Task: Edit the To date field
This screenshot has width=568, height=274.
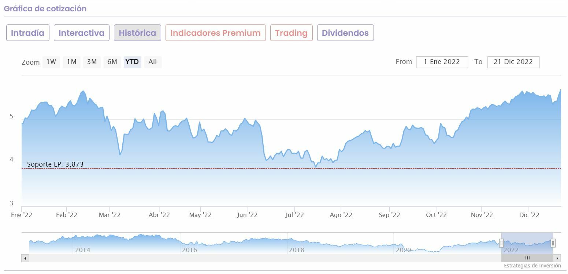Action: point(513,62)
